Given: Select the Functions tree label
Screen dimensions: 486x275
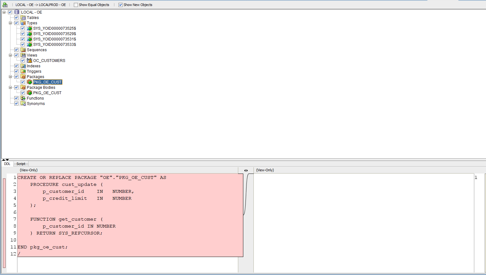Looking at the screenshot, I should point(35,98).
